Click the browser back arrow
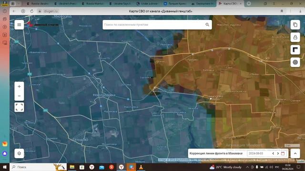 [14, 11]
